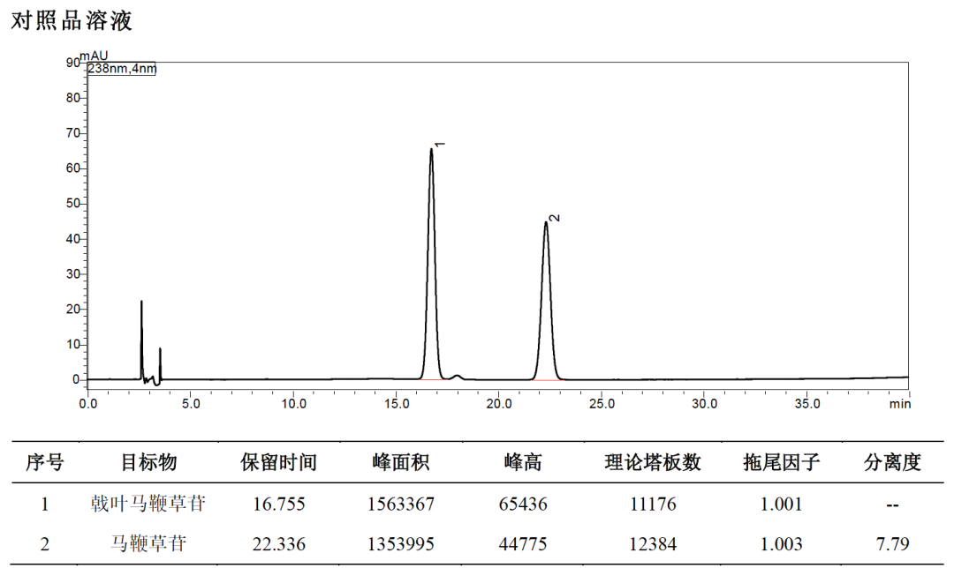954x568 pixels.
Task: Click peak label 2 on chromatogram
Action: pyautogui.click(x=554, y=218)
